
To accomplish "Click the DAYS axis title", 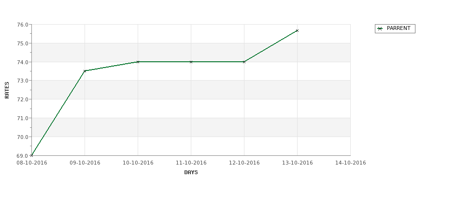I will [x=191, y=173].
